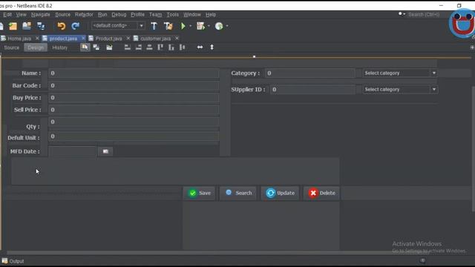The width and height of the screenshot is (475, 267).
Task: Click the Category text field
Action: click(310, 73)
